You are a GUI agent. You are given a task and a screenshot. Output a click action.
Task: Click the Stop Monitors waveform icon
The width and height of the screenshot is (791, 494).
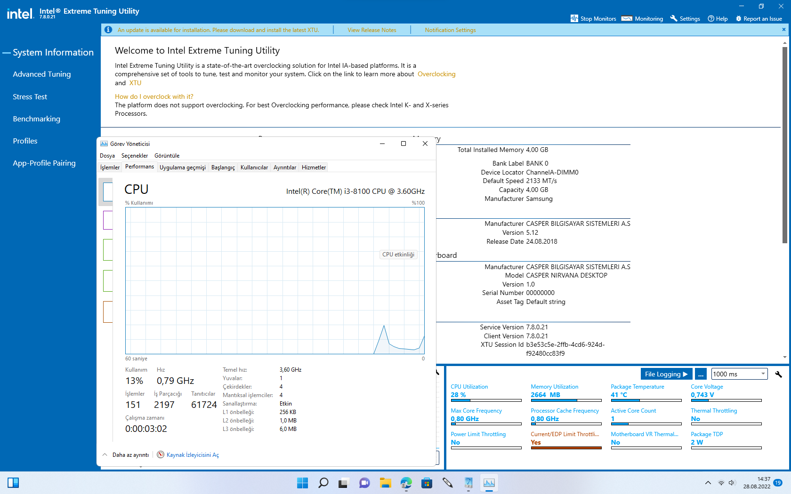574,18
